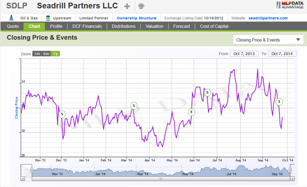Open the S event marker near Mar '14
Image resolution: width=307 pixels, height=187 pixels.
[134, 106]
